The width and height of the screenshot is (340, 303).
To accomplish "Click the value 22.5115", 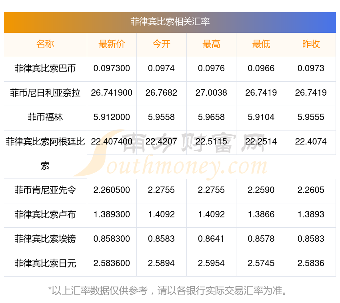I will pyautogui.click(x=211, y=142).
